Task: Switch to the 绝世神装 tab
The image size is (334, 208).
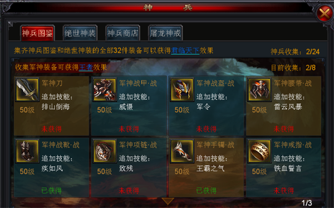Action: coord(80,33)
